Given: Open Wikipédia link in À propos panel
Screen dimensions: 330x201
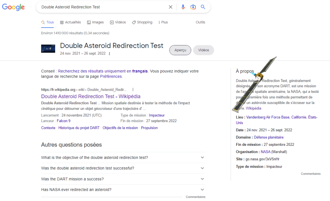Looking at the screenshot, I should pos(253,108).
